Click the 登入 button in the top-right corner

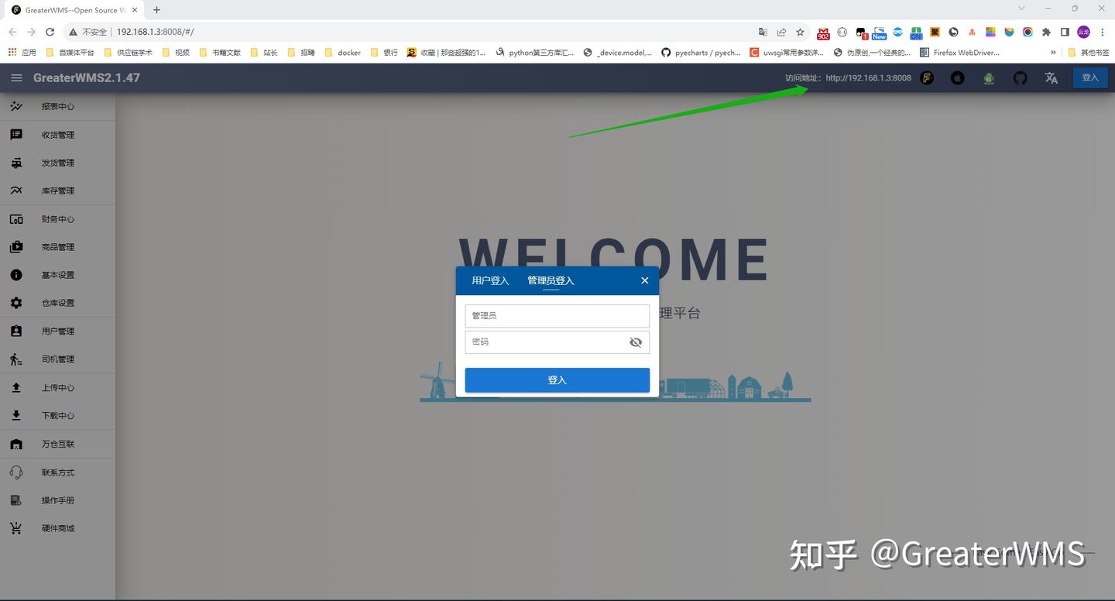coord(1090,77)
